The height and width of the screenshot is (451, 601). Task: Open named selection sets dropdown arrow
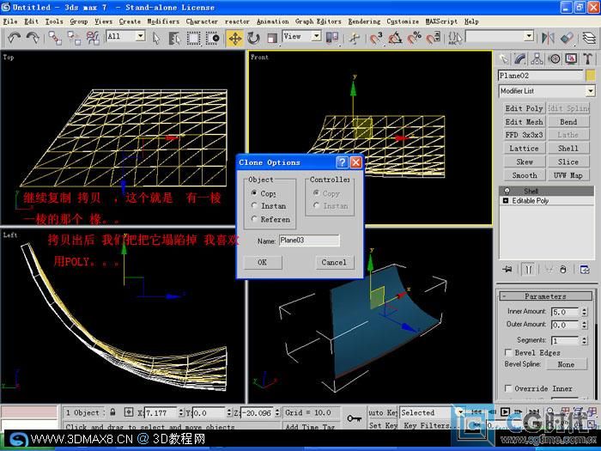click(529, 36)
